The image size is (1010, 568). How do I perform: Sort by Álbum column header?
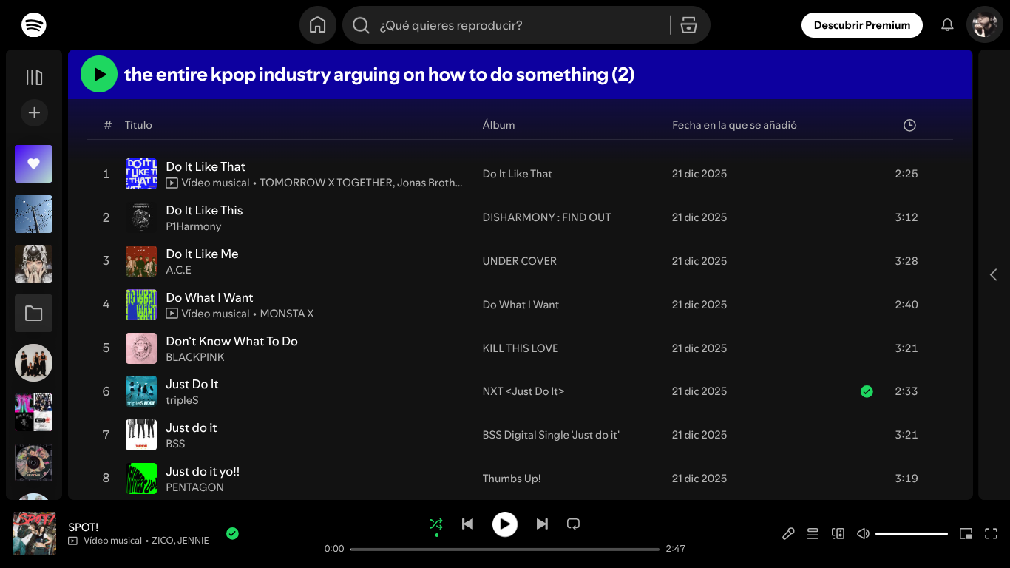pos(498,125)
